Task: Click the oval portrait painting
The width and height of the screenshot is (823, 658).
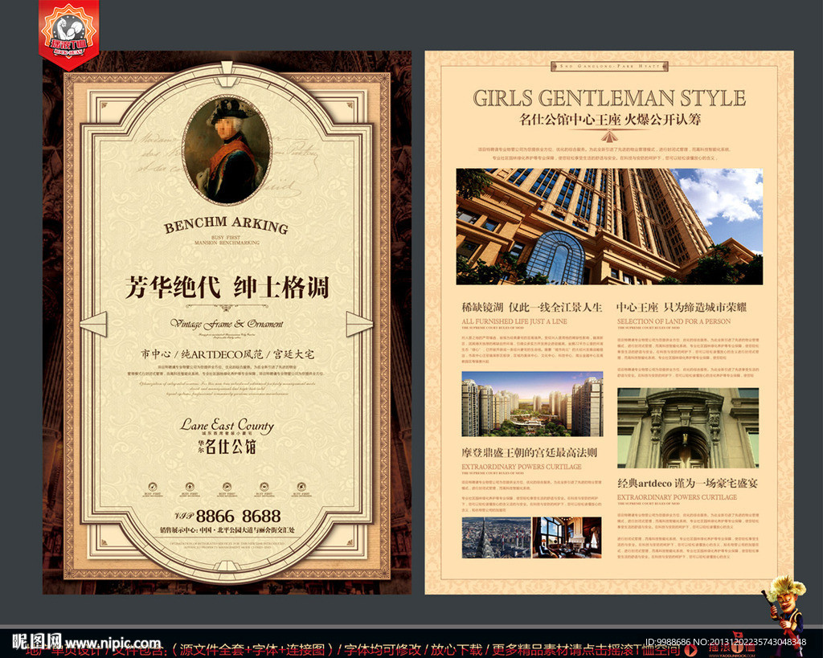Action: (227, 150)
